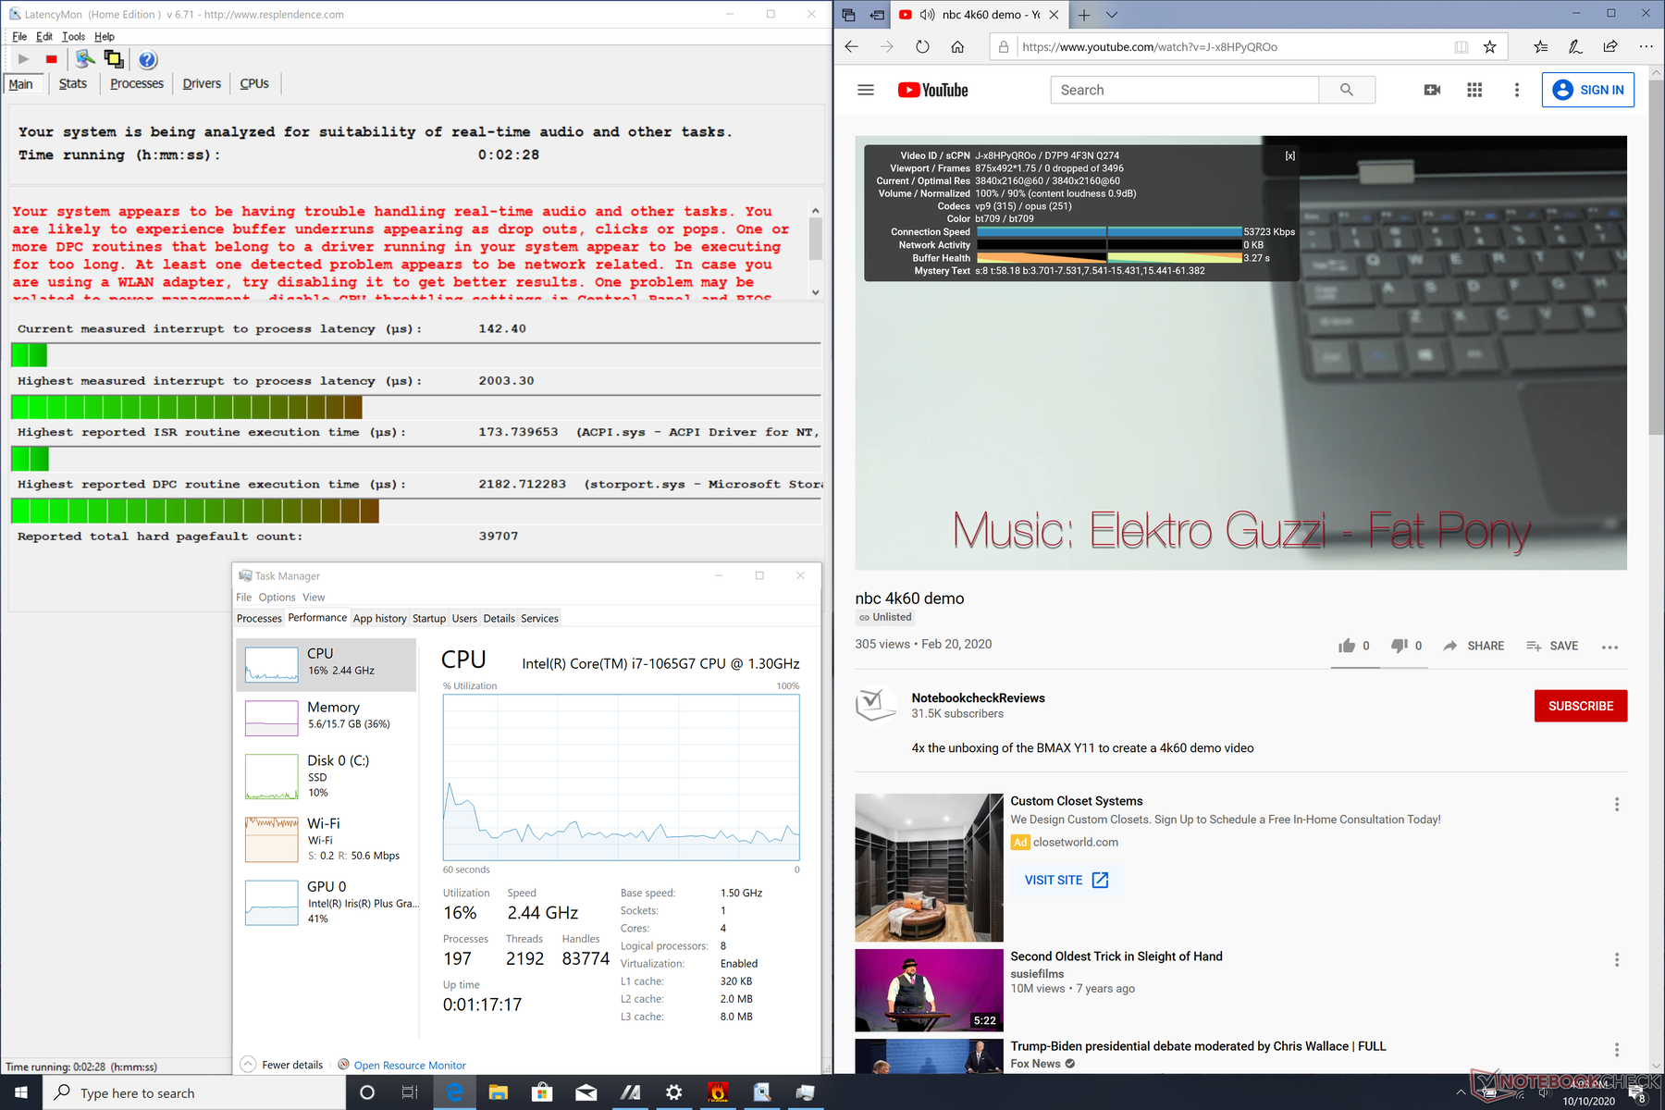
Task: Open menu for Second Oldest Trick video
Action: (x=1617, y=960)
